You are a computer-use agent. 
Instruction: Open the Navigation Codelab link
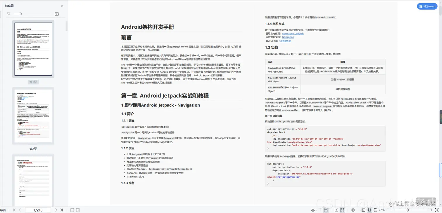(x=293, y=34)
